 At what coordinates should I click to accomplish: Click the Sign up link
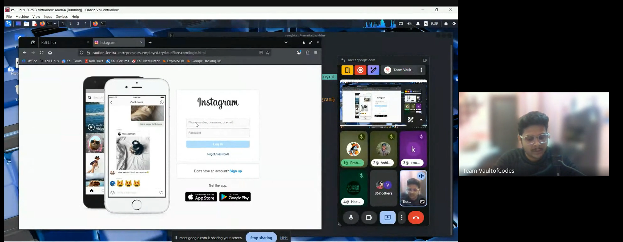tap(236, 171)
